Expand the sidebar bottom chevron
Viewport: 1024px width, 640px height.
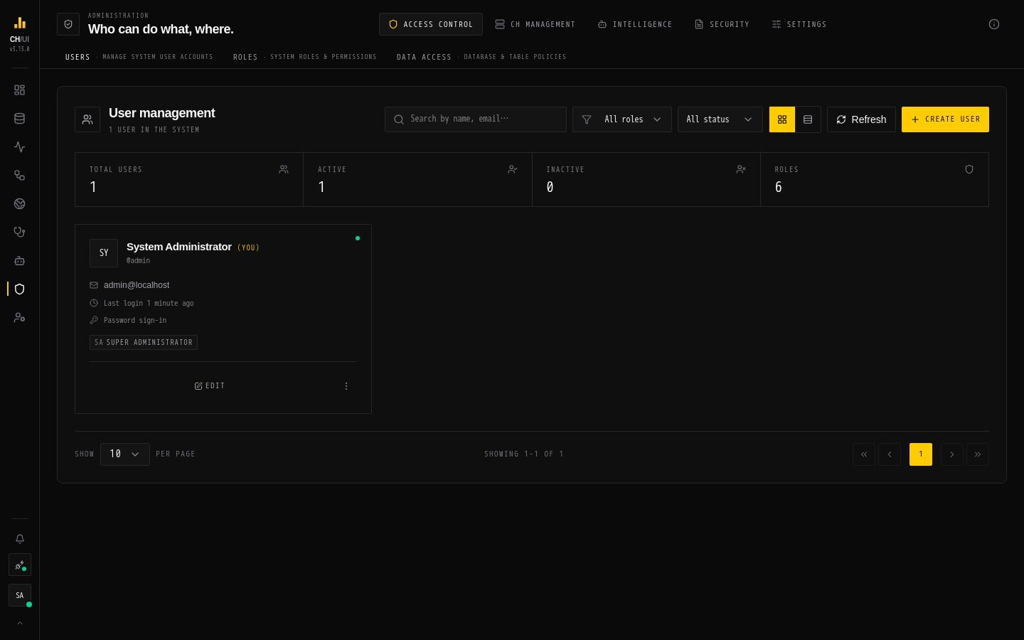pyautogui.click(x=19, y=623)
